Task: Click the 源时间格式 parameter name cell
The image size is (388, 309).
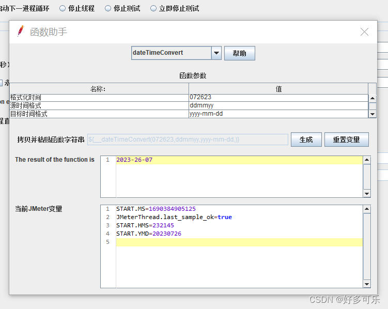Action: (x=99, y=105)
